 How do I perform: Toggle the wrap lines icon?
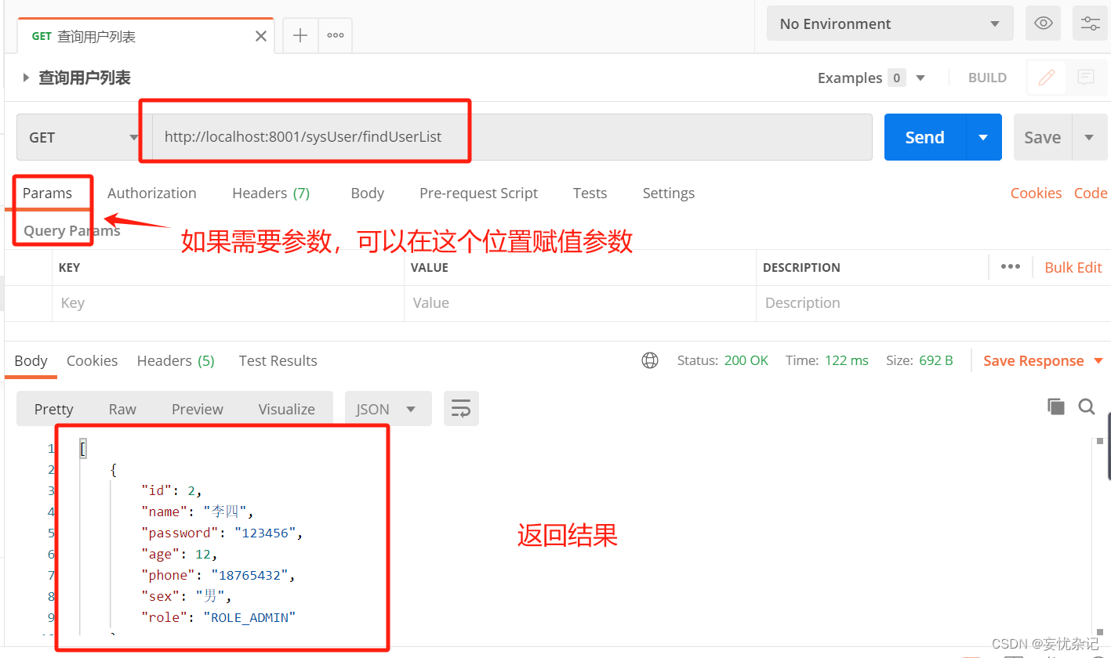pyautogui.click(x=461, y=409)
